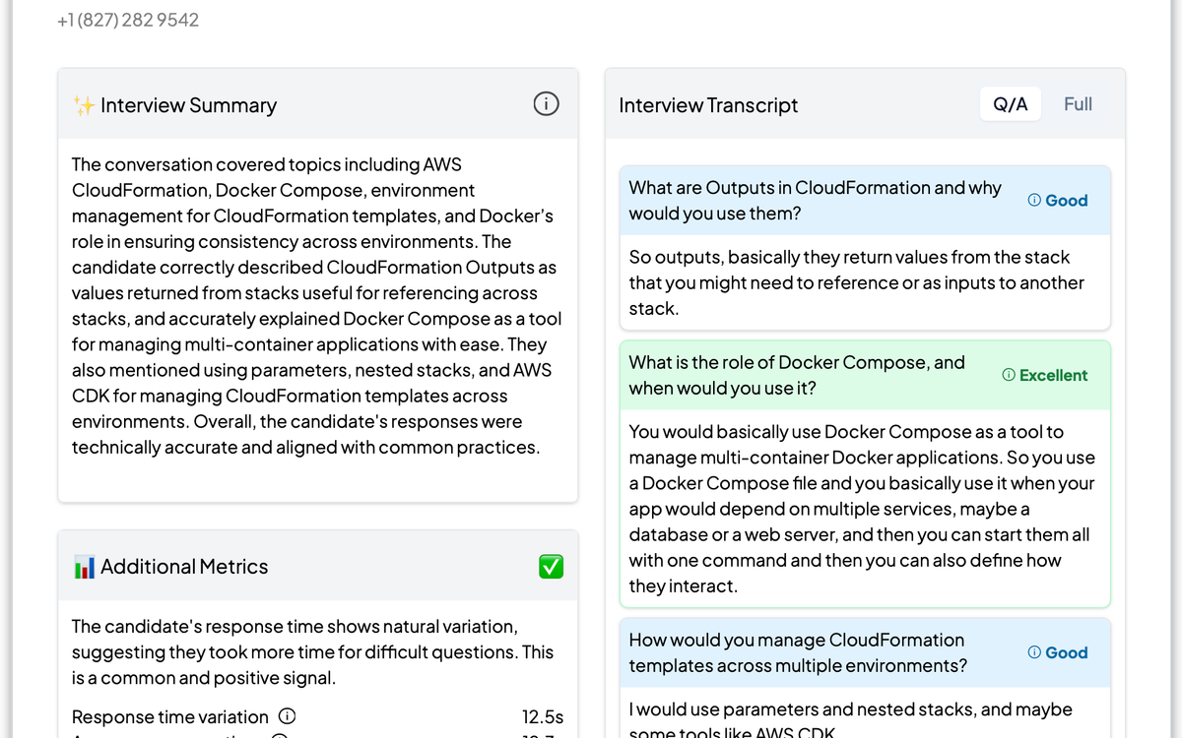The height and width of the screenshot is (738, 1182).
Task: Click the paragraph about natural response time variation
Action: (x=312, y=652)
